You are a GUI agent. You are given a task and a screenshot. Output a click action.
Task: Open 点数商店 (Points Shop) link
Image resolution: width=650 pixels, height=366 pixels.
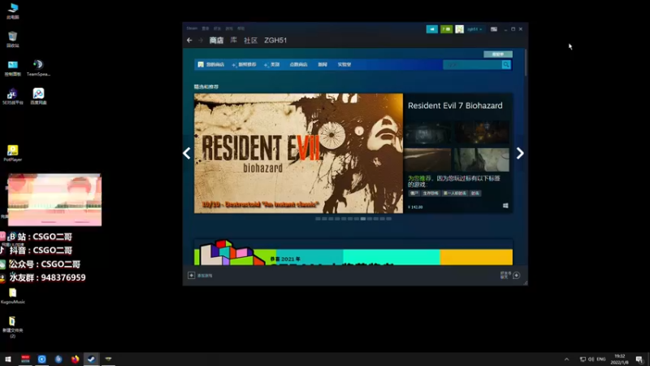point(298,64)
